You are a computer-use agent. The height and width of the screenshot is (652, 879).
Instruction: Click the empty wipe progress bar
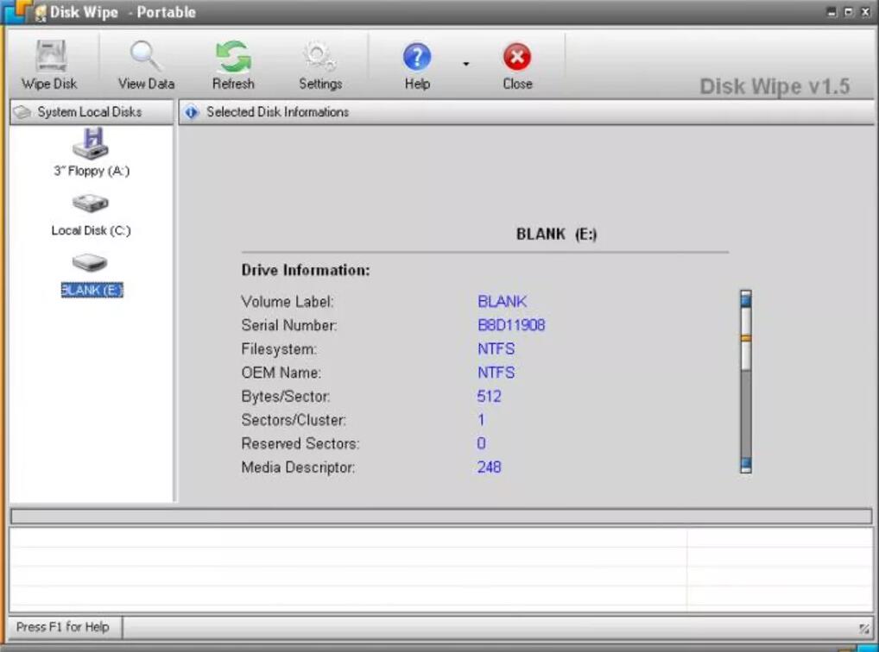pos(441,516)
